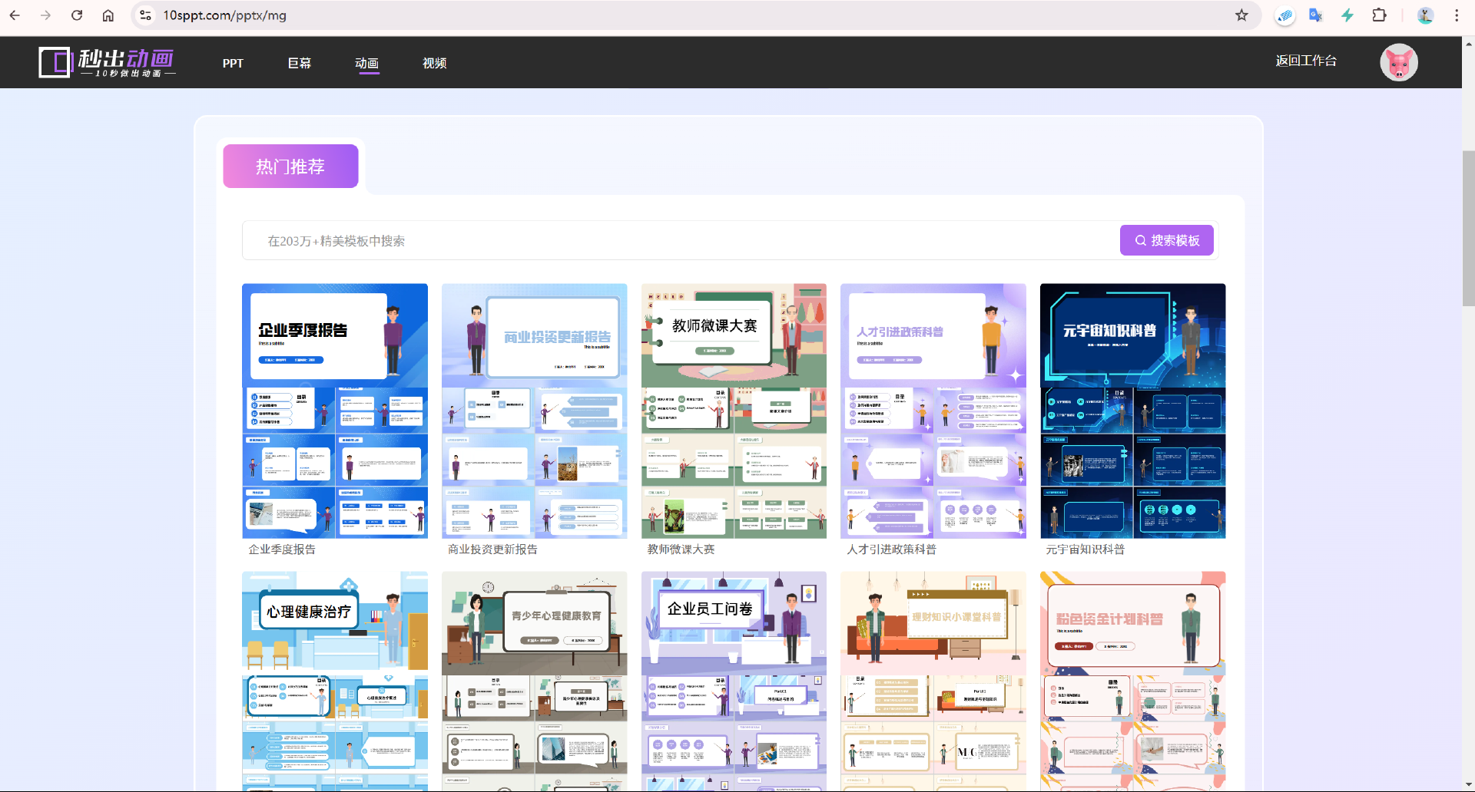Open the 人才引进政策科普 template thumbnail

933,411
